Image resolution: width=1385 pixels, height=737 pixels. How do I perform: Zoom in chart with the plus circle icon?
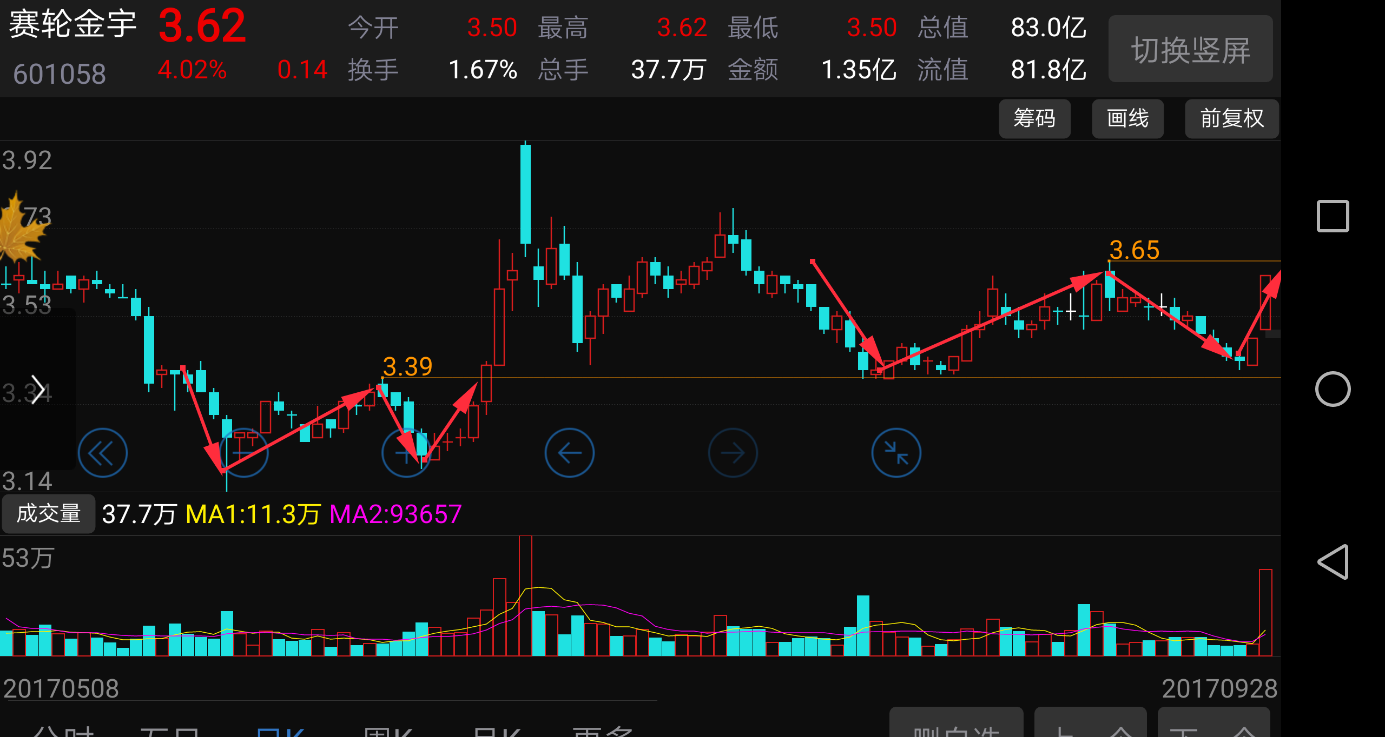pyautogui.click(x=406, y=453)
